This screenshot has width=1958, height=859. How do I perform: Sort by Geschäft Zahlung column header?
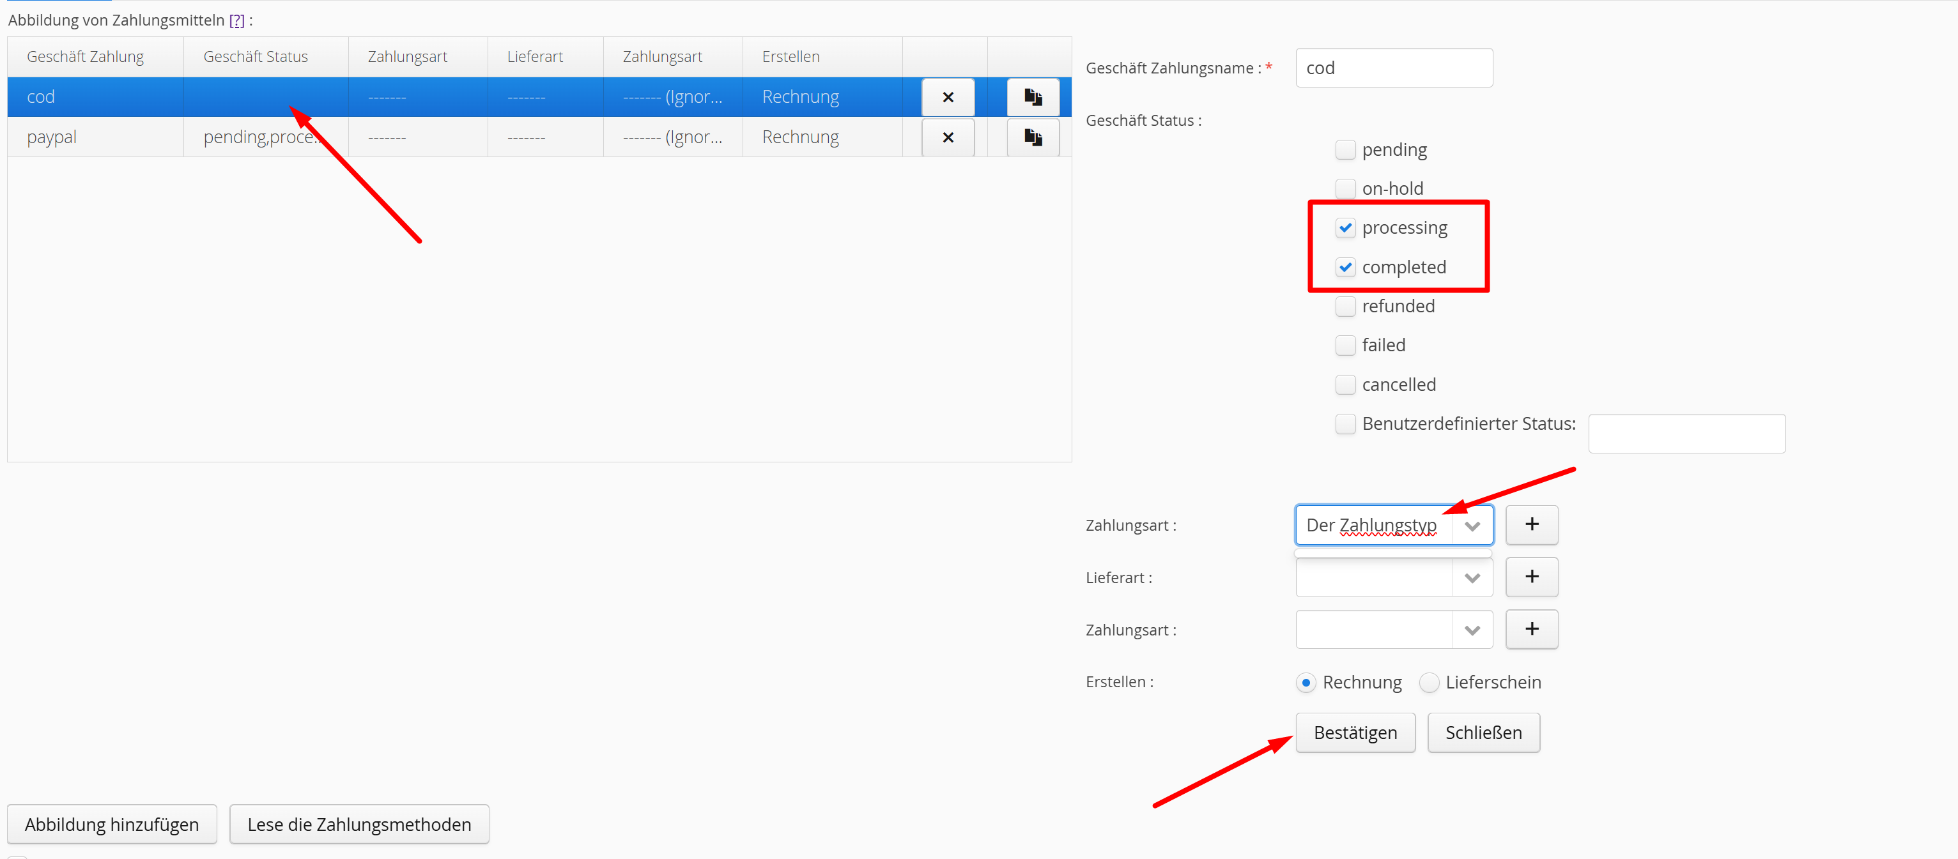[x=85, y=57]
